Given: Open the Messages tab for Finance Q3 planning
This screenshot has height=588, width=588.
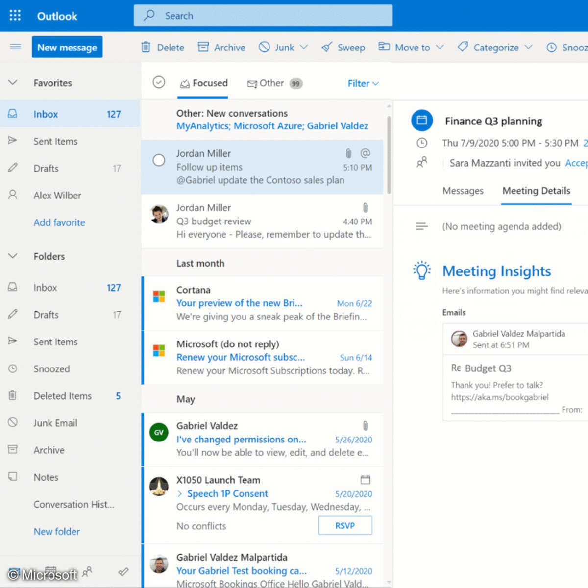Looking at the screenshot, I should click(x=463, y=191).
